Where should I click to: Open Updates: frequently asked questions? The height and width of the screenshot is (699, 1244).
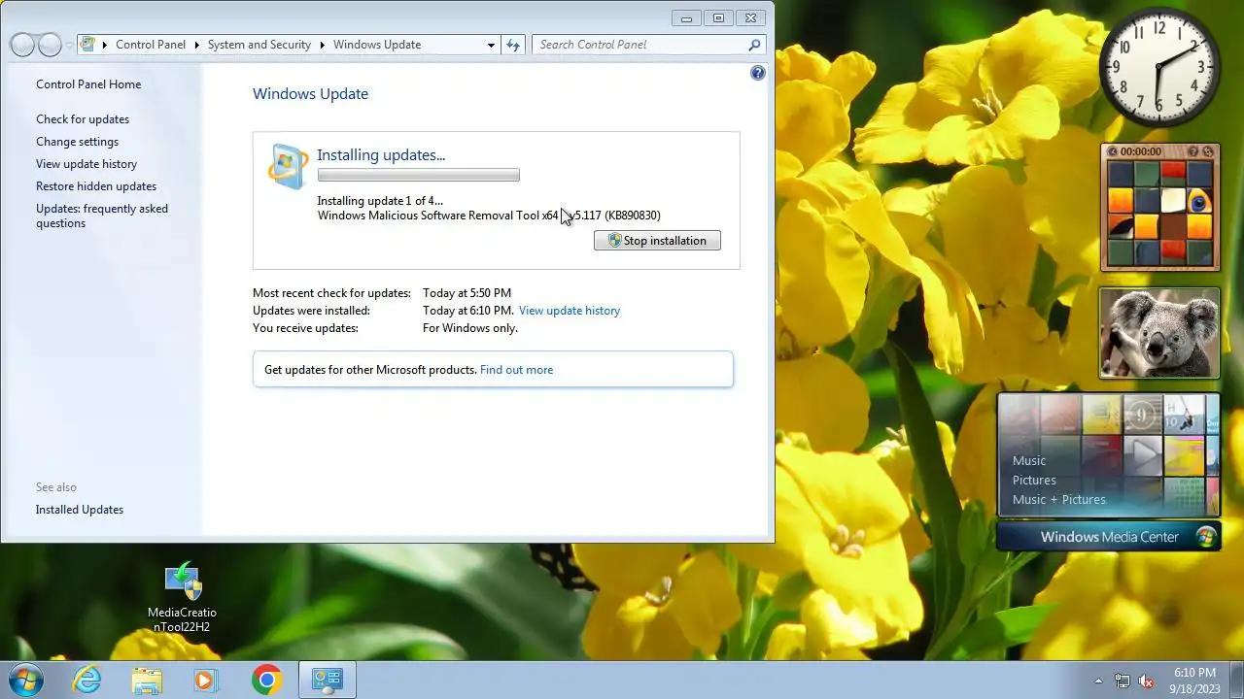(x=102, y=216)
